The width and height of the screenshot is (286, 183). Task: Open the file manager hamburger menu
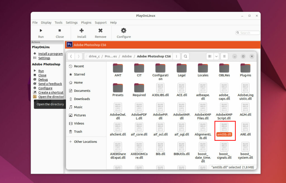point(224,56)
